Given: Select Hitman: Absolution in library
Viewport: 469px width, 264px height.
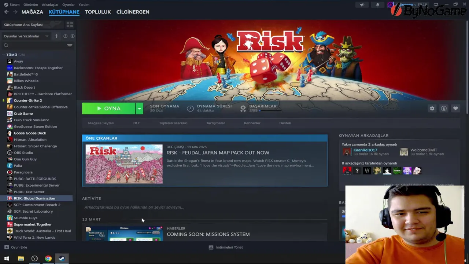Looking at the screenshot, I should click(30, 140).
